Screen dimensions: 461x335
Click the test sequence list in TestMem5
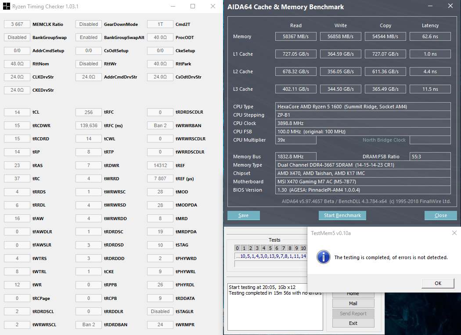271,256
